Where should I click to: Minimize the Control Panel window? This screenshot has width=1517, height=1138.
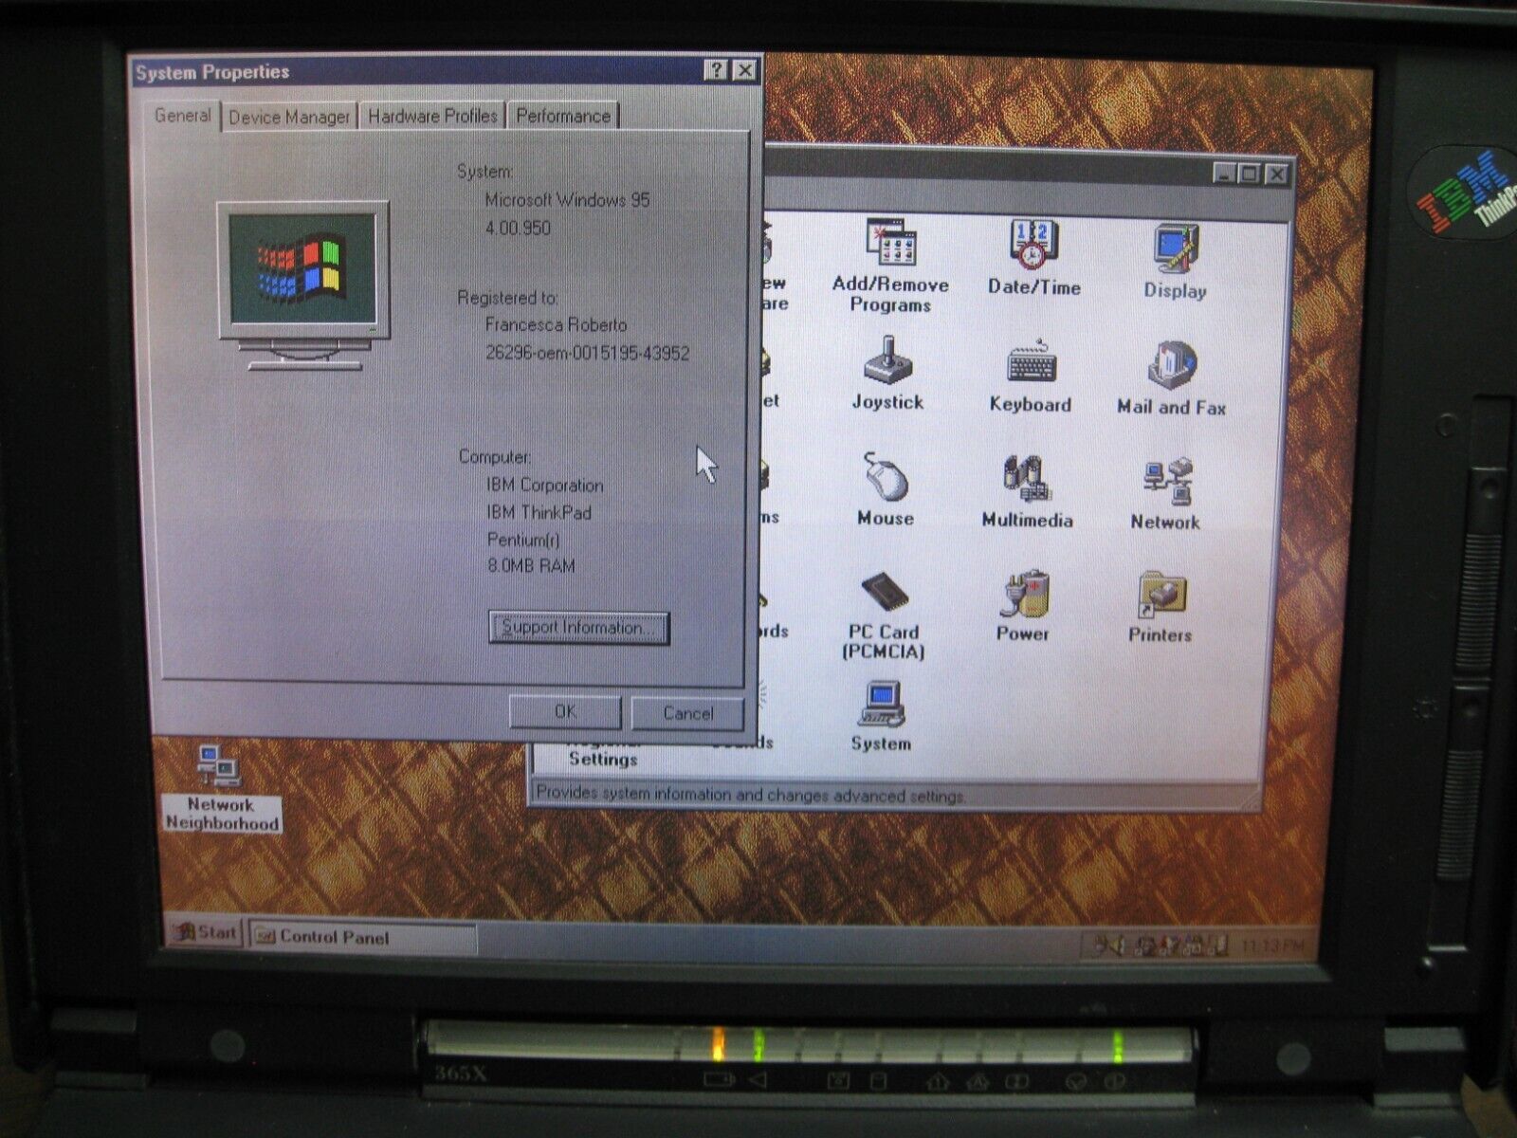coord(1226,174)
